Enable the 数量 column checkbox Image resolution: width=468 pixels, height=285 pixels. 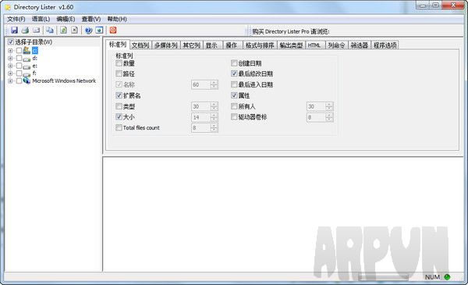pos(119,63)
